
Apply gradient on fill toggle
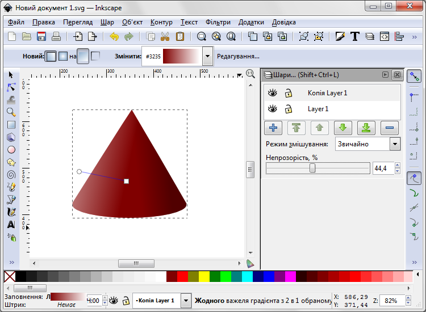(x=83, y=56)
